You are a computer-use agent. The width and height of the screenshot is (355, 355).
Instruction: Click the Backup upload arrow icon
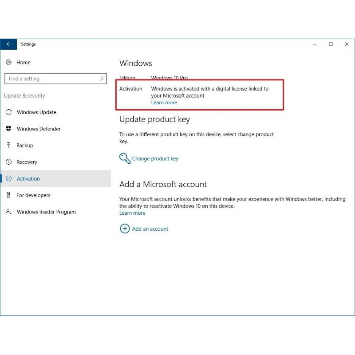(x=8, y=146)
